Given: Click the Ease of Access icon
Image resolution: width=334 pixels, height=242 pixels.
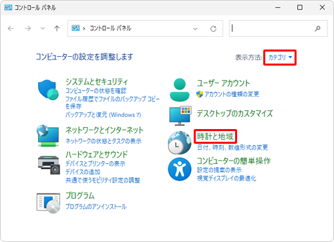Looking at the screenshot, I should pyautogui.click(x=180, y=169).
